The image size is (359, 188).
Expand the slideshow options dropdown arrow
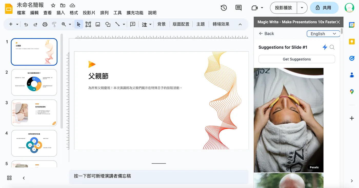[x=302, y=8]
